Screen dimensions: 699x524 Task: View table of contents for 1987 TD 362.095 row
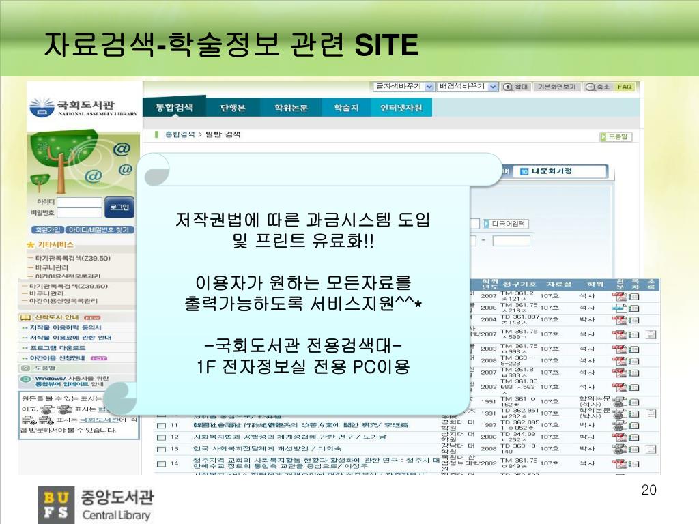click(x=634, y=426)
